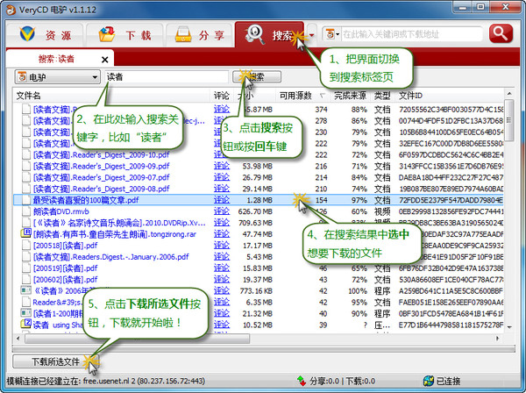Open the search-engine icon dropdown in the top address box

333,34
